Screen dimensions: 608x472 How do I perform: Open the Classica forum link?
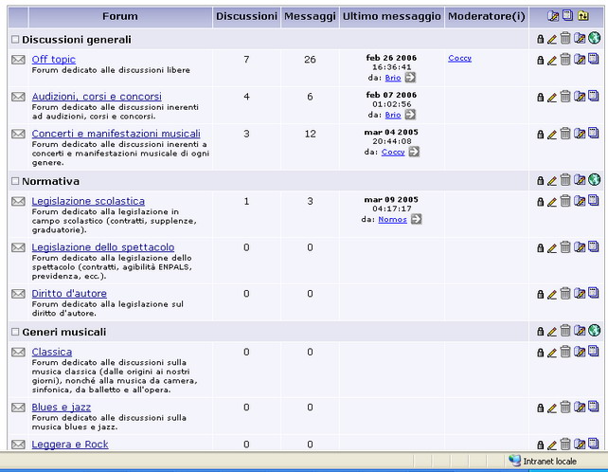tap(51, 352)
